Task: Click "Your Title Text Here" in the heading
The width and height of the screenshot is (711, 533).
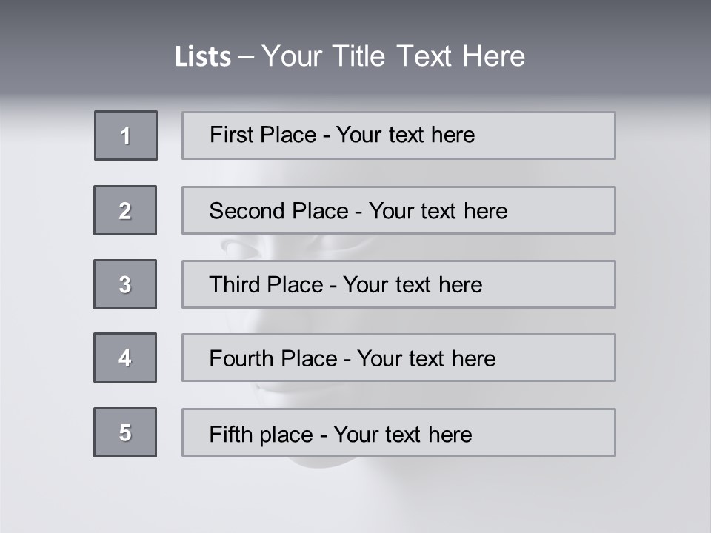Action: (x=393, y=56)
